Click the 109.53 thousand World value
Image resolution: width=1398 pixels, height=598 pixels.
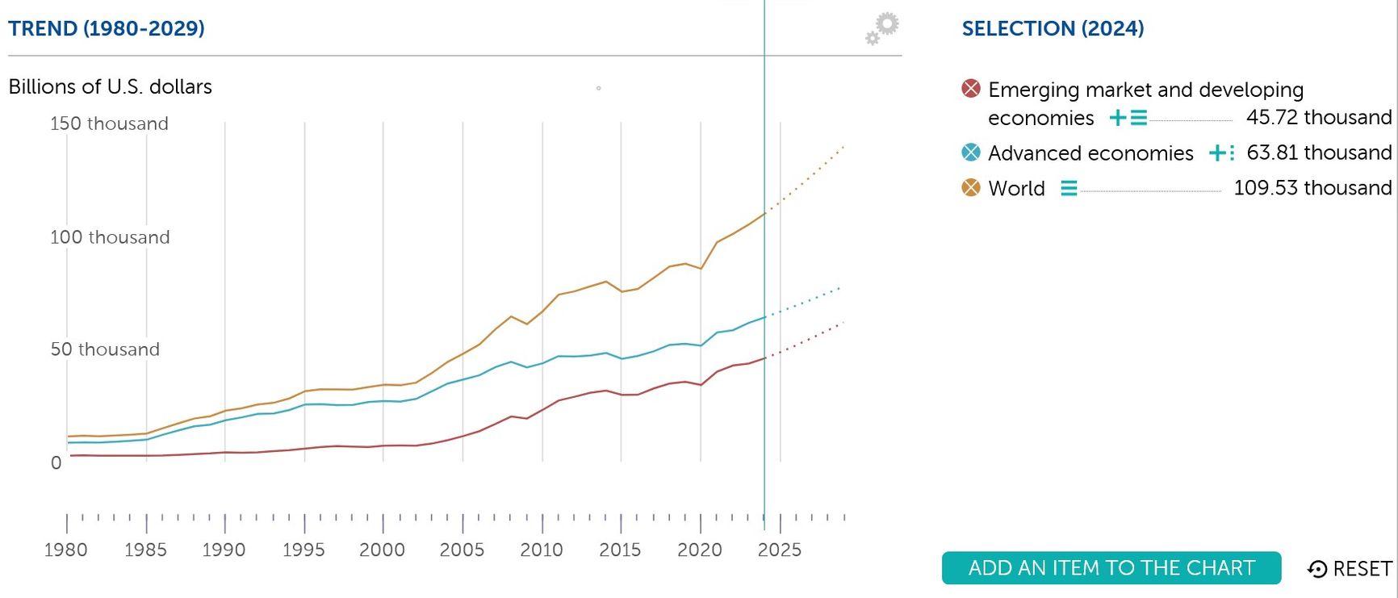[x=1312, y=188]
